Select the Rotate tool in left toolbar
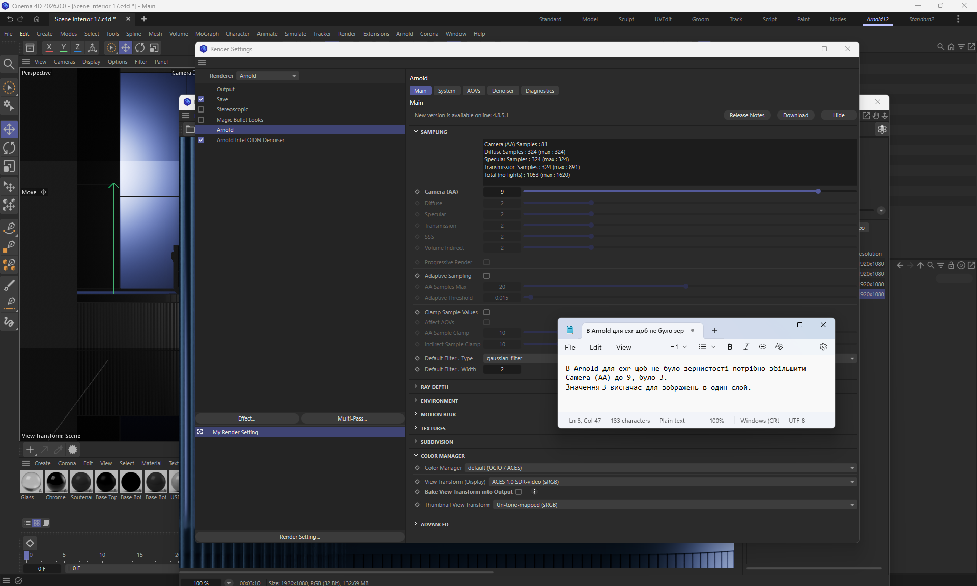This screenshot has width=977, height=586. coord(9,148)
